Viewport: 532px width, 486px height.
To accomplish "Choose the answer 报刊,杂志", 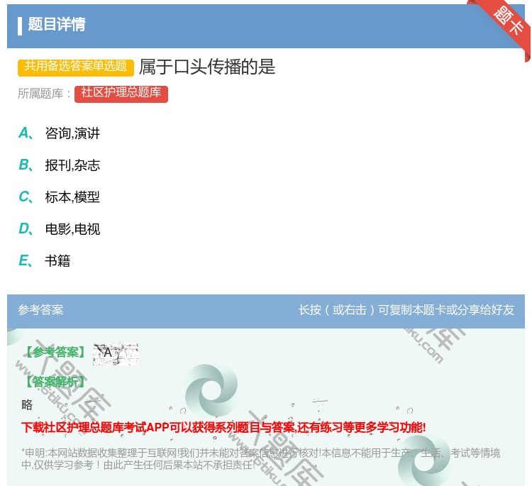I will tap(72, 165).
